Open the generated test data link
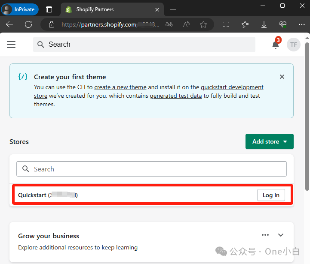 coord(176,96)
